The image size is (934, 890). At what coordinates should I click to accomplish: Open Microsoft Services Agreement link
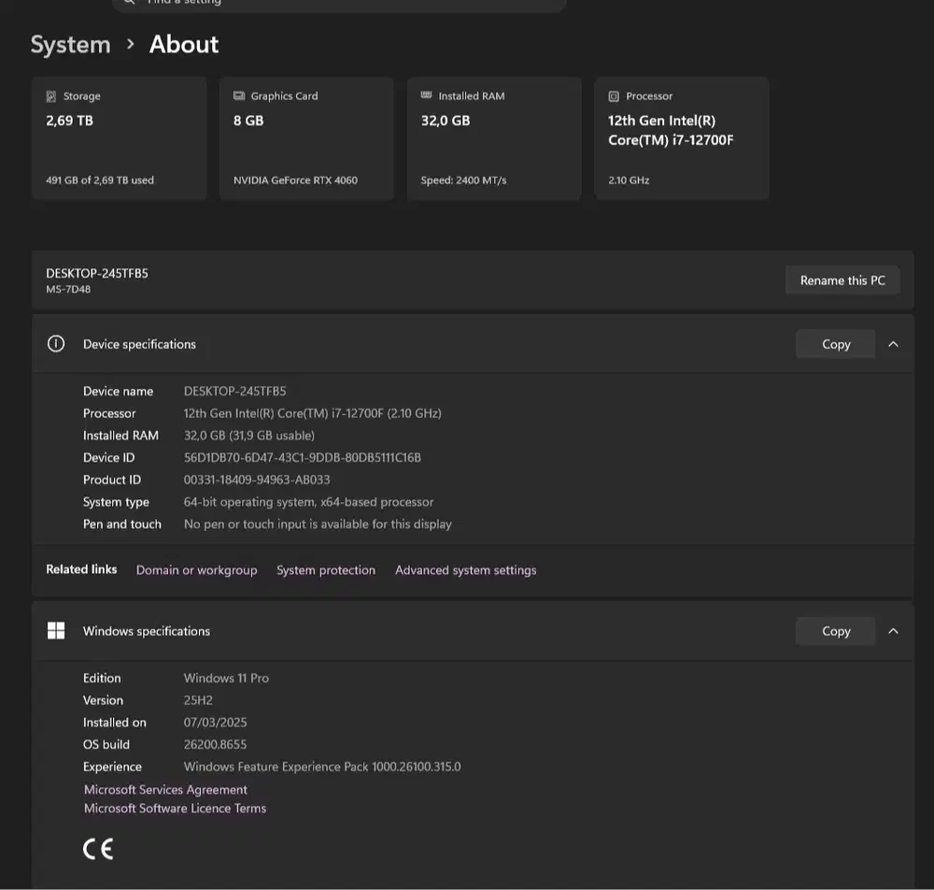(x=165, y=789)
